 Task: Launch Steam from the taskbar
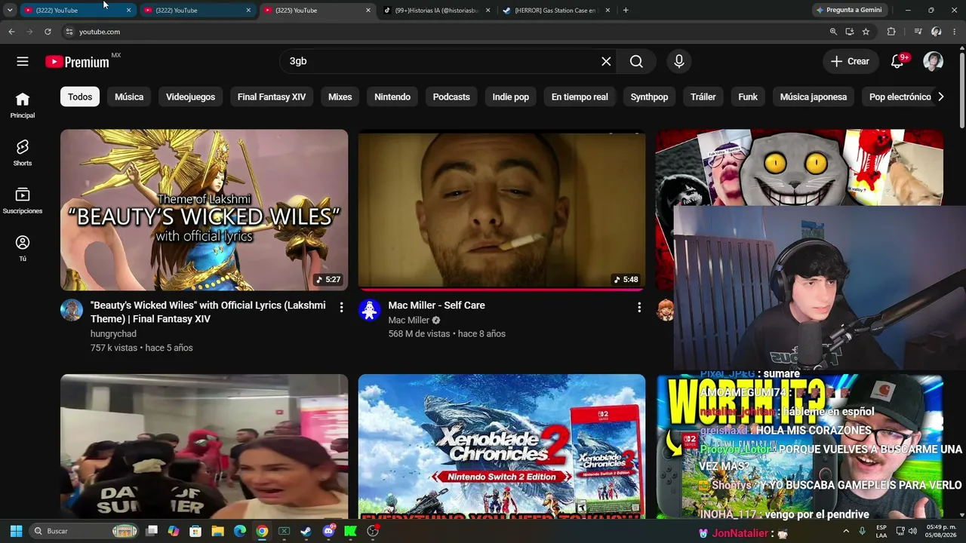tap(306, 531)
